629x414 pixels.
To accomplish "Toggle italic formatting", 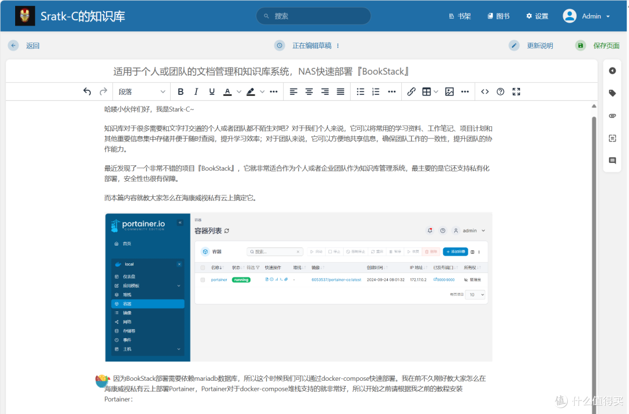I will [x=196, y=91].
